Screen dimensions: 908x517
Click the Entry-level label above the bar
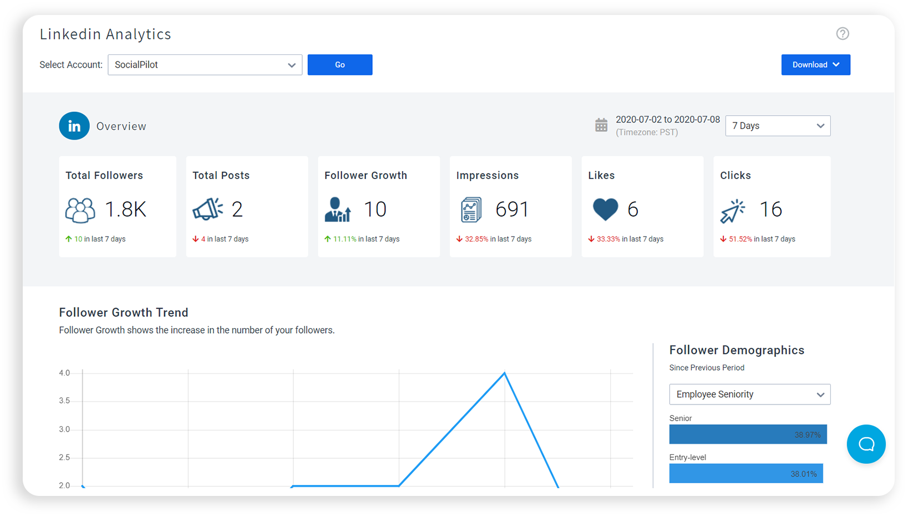click(688, 458)
